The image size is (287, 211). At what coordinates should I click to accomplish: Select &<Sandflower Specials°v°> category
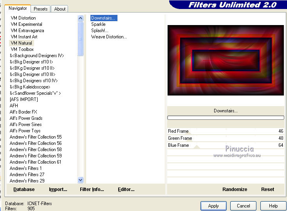(x=35, y=93)
